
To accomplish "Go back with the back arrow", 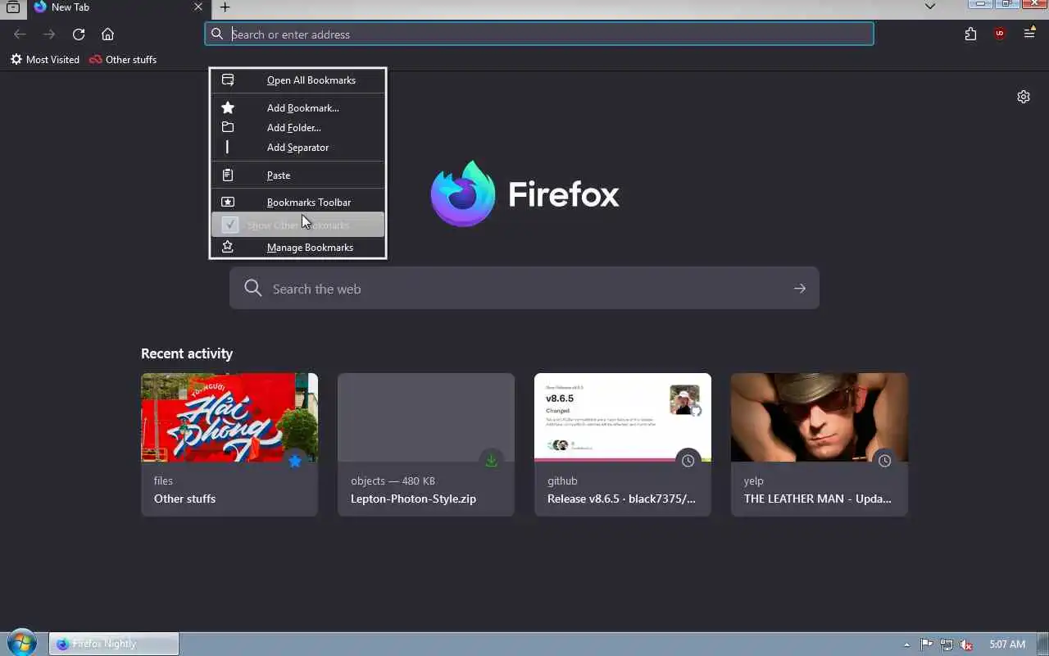I will click(20, 34).
